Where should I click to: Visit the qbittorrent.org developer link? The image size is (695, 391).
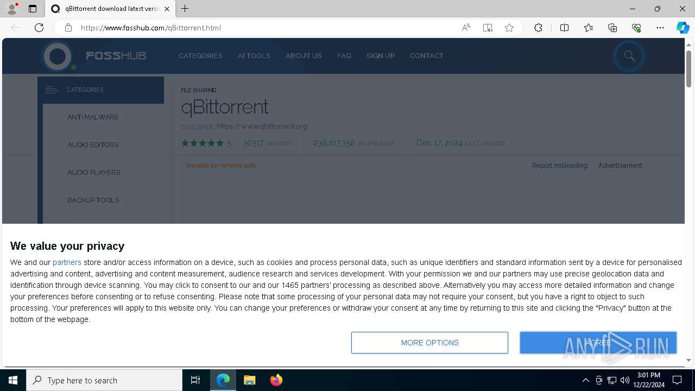pos(262,127)
